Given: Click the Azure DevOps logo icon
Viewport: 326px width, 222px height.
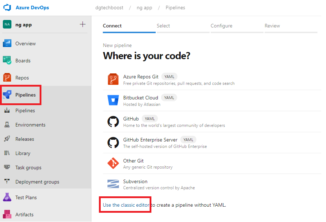Looking at the screenshot, I should [x=7, y=7].
